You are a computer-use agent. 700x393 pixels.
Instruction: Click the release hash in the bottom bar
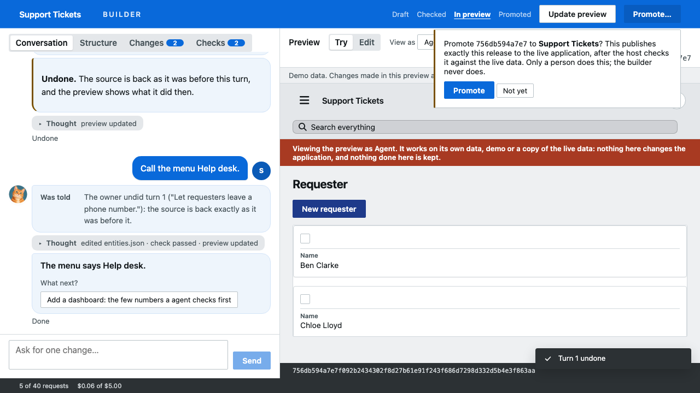(414, 371)
